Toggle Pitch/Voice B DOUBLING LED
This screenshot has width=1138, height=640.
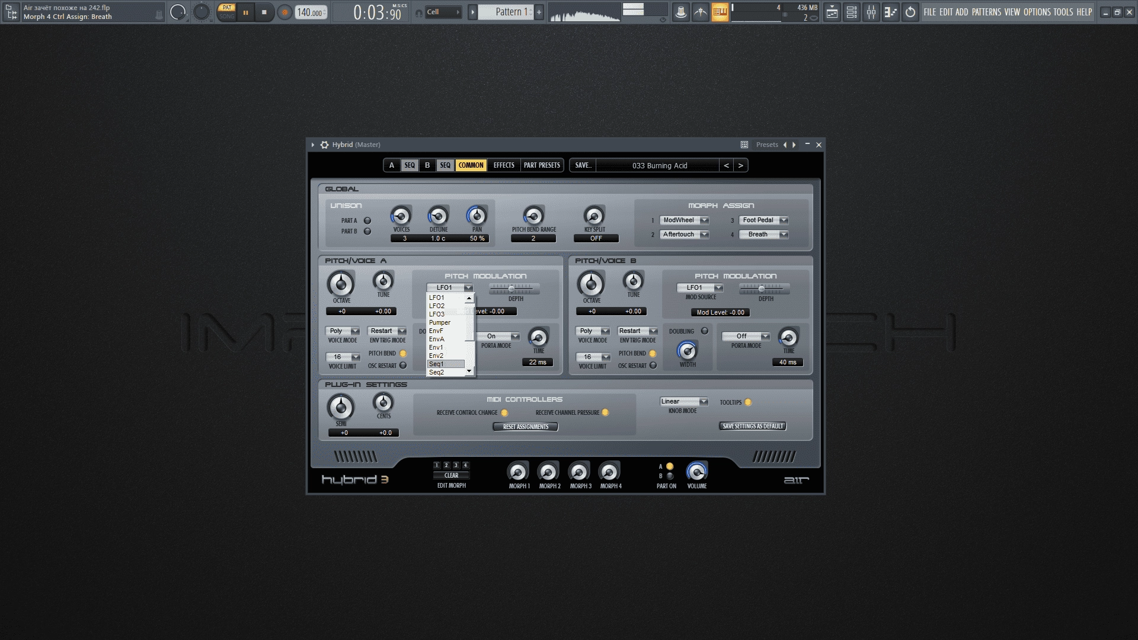705,331
